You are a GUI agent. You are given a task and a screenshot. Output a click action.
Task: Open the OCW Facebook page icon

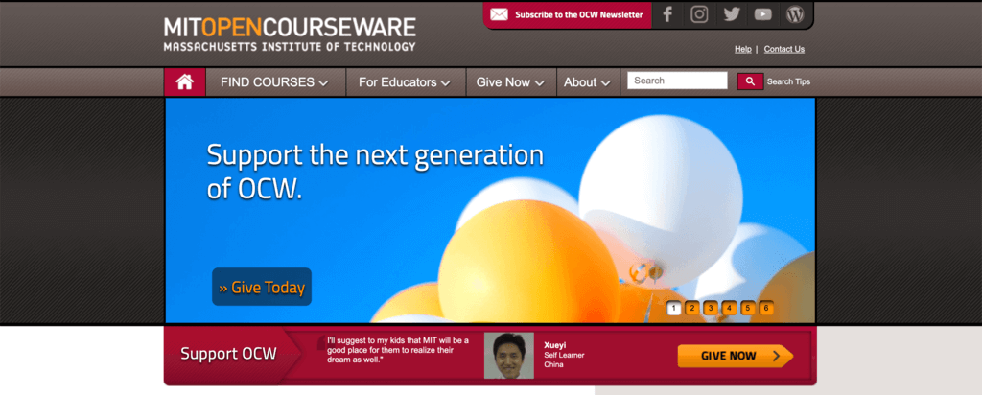(667, 14)
